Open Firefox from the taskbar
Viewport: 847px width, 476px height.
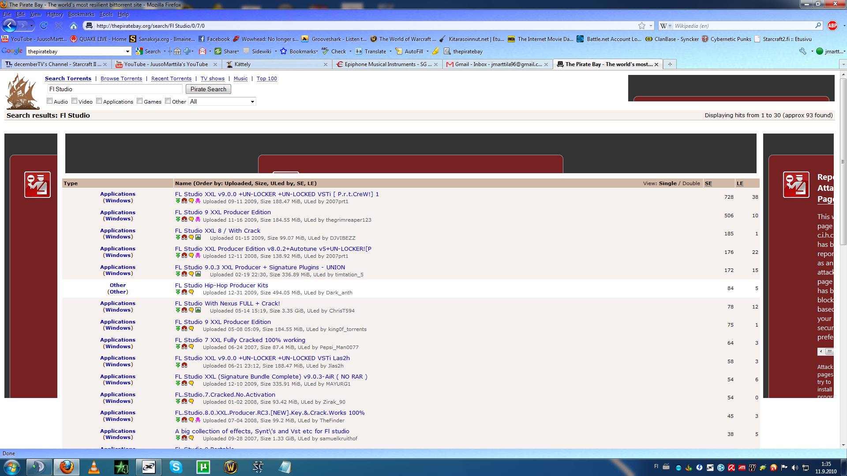pos(67,467)
